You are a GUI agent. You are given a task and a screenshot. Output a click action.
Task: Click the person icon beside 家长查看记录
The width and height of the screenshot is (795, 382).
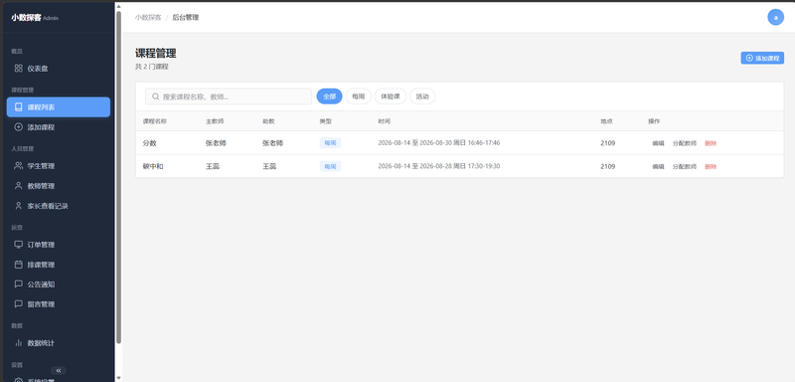click(x=18, y=206)
